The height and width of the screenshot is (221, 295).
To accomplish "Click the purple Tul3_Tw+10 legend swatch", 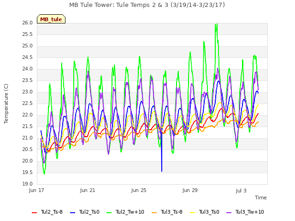I will pyautogui.click(x=229, y=213).
